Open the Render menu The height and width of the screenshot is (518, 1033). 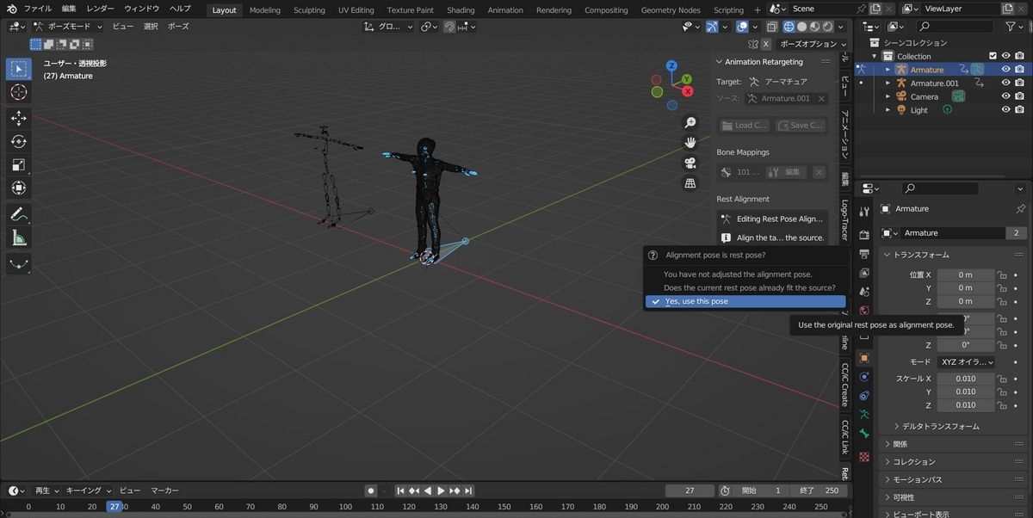click(x=101, y=9)
